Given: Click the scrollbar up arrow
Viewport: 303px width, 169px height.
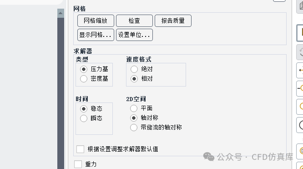Looking at the screenshot, I should point(61,13).
